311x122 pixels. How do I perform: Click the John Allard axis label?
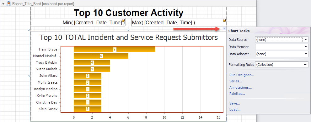pyautogui.click(x=48, y=76)
